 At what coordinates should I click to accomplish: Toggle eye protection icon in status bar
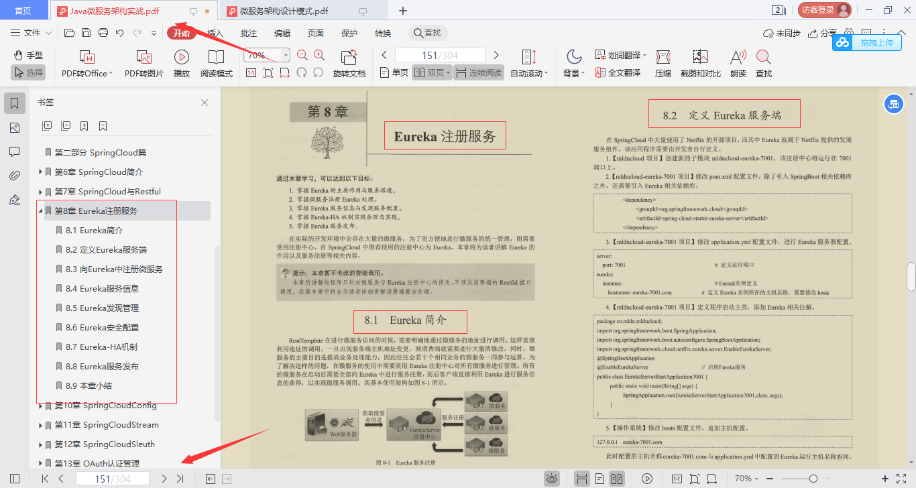click(552, 479)
